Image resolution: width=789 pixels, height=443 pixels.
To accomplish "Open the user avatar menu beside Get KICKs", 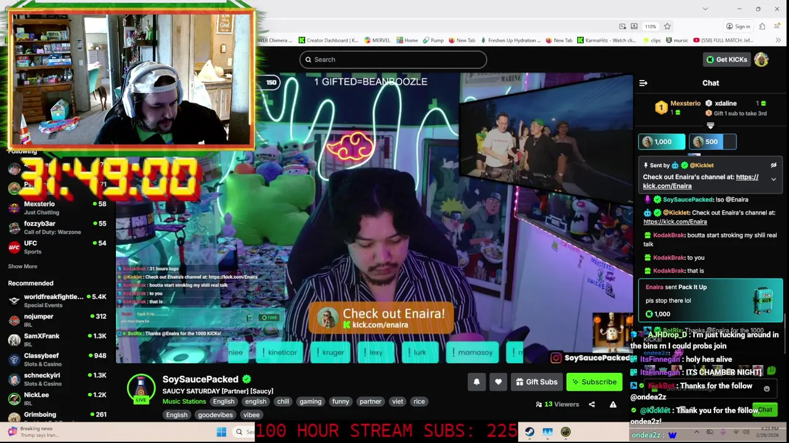I will [x=761, y=60].
